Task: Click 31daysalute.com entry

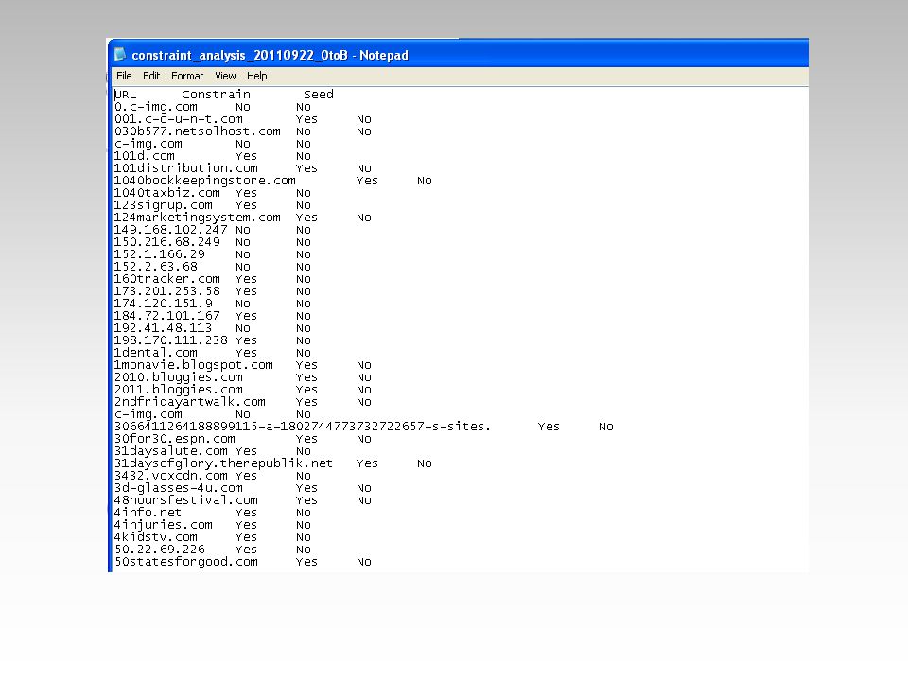Action: point(171,451)
